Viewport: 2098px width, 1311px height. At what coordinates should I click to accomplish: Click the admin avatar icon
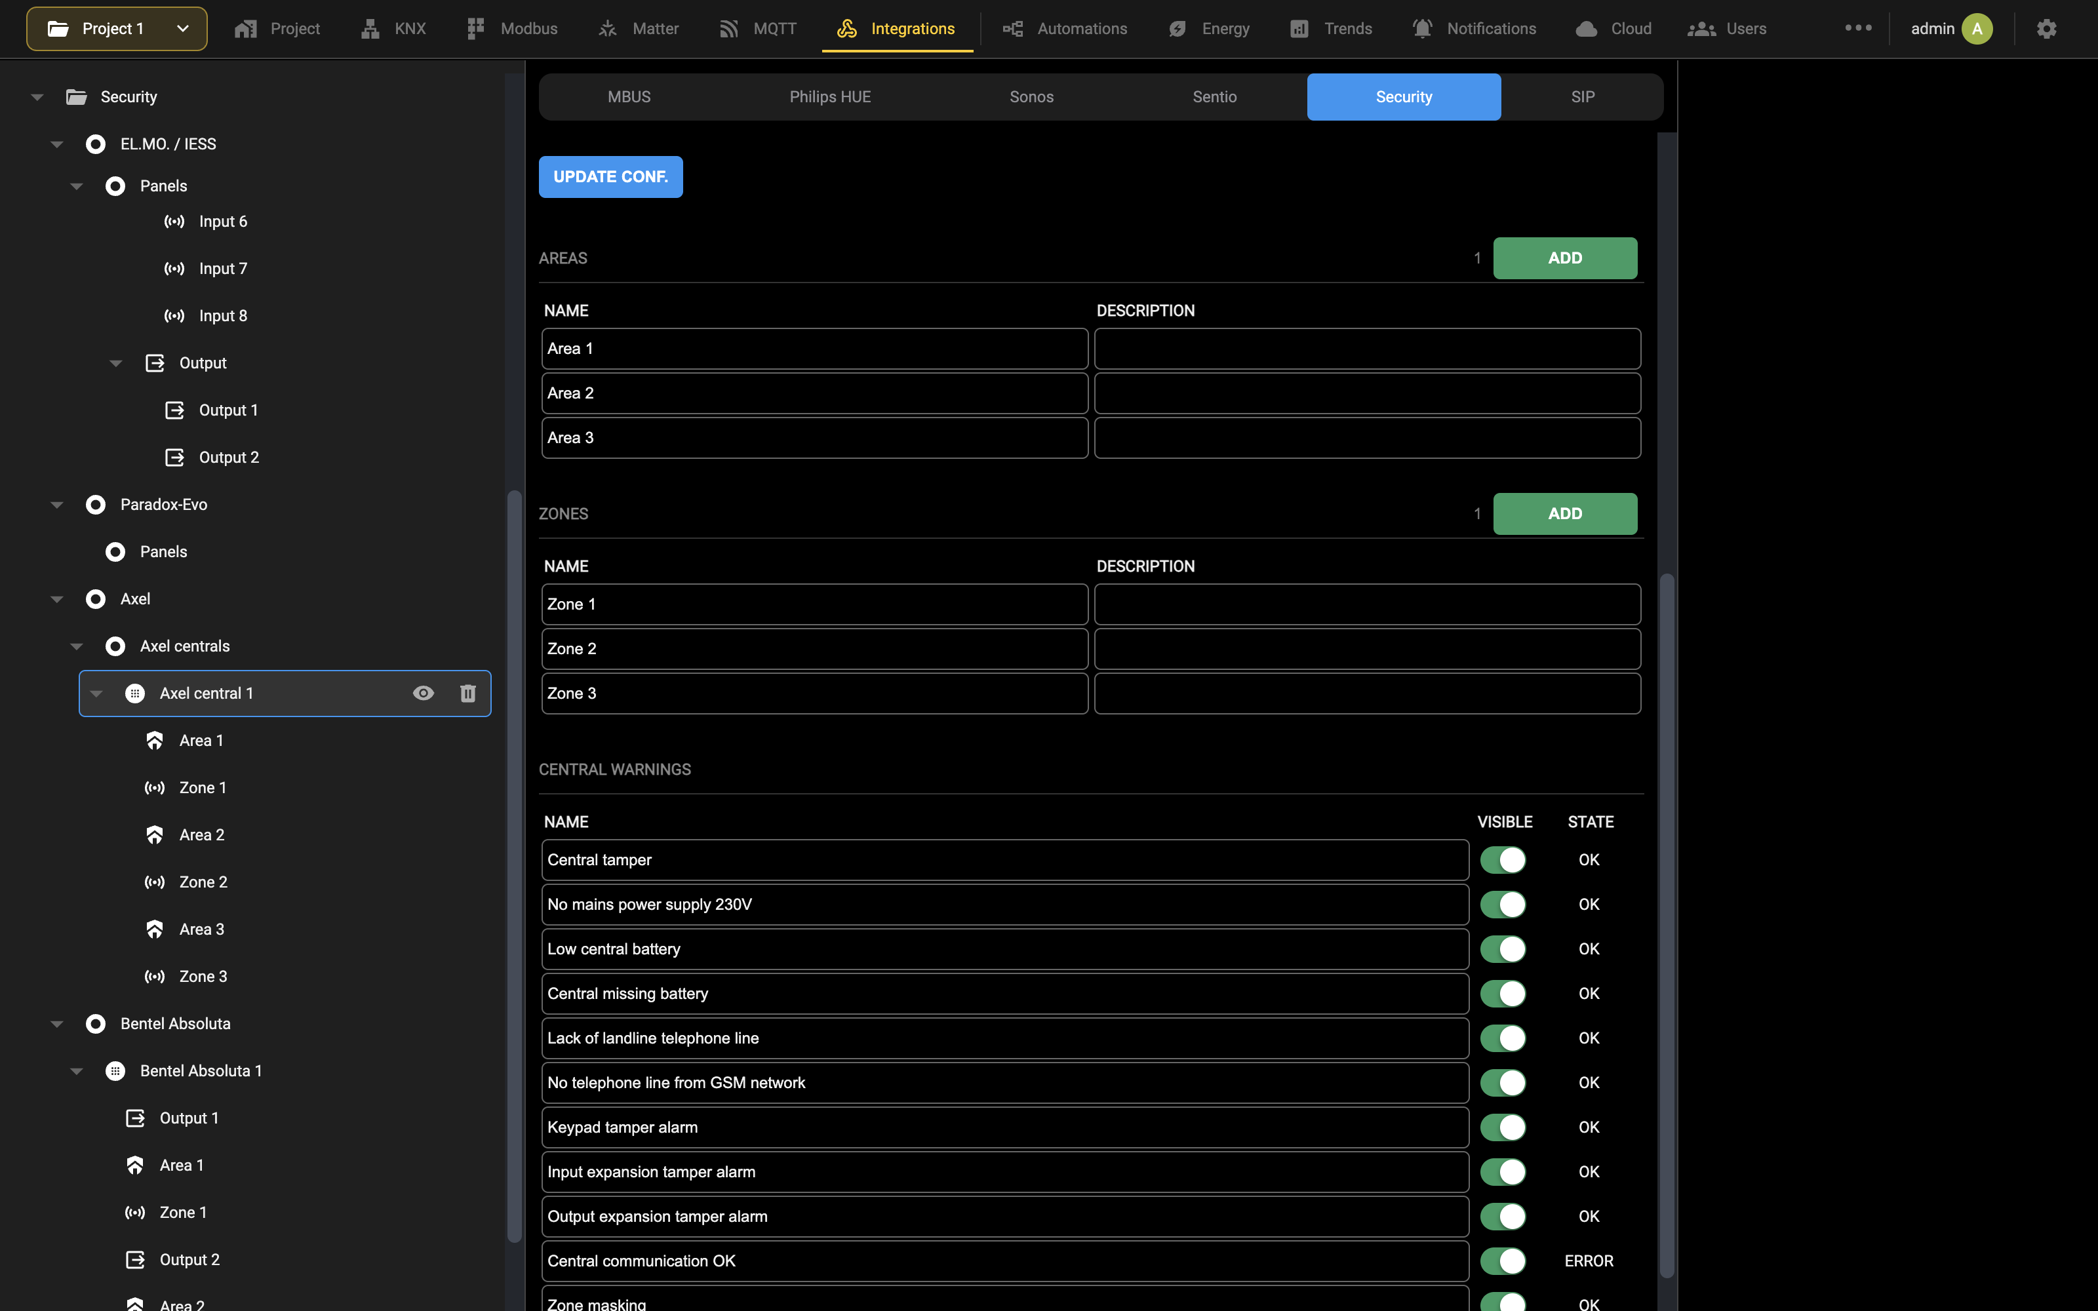[1977, 29]
